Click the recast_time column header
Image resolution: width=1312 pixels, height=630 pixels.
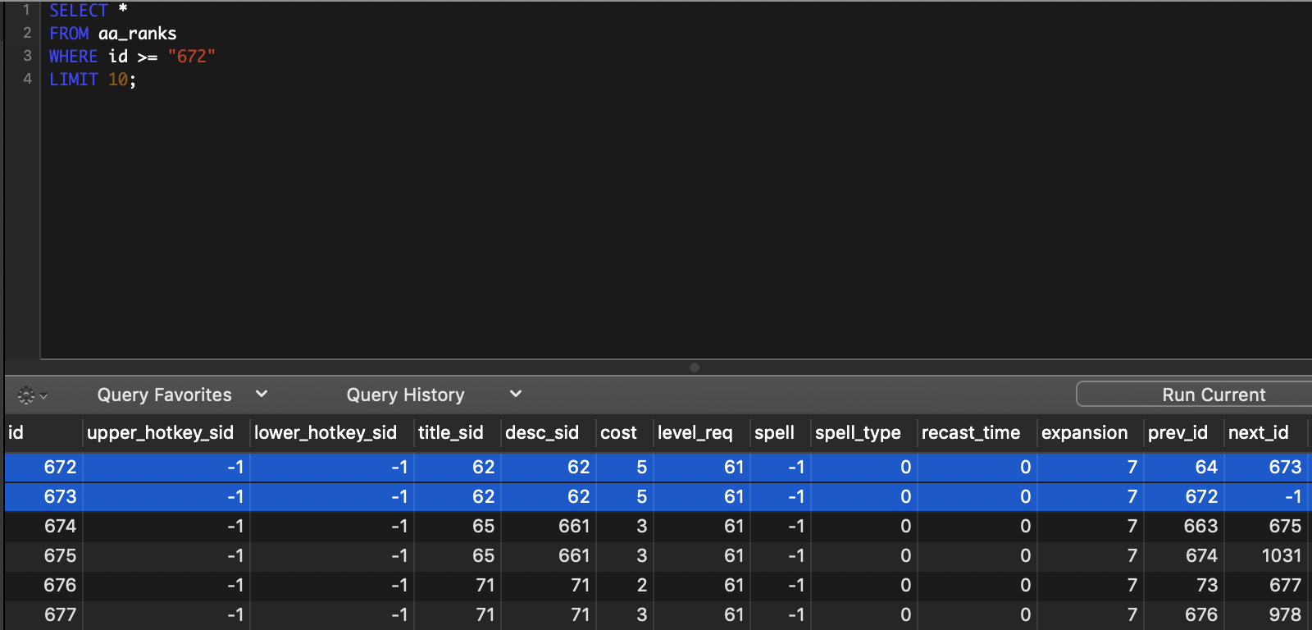tap(970, 433)
